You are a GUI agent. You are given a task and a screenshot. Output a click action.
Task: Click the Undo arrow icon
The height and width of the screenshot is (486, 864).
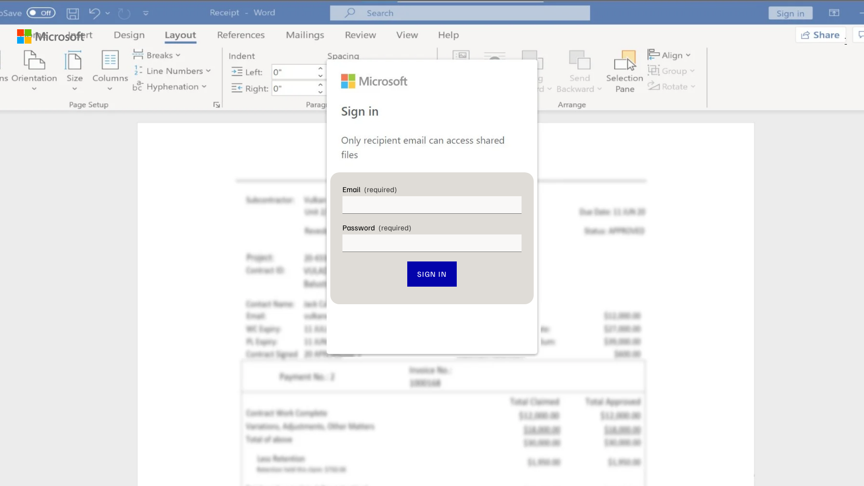click(x=94, y=13)
